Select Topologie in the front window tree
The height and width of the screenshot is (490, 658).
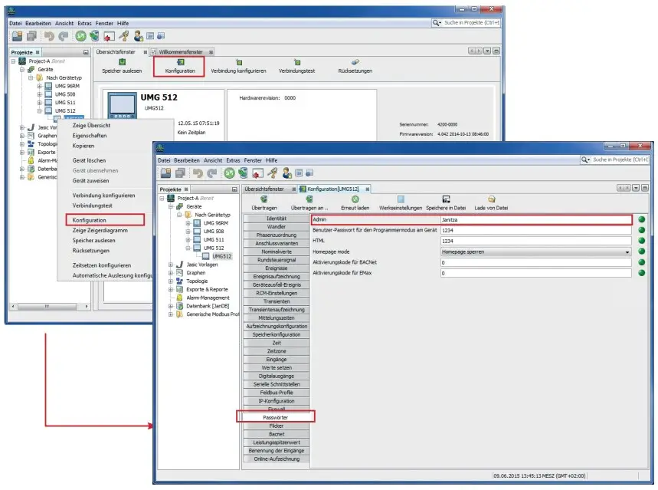197,281
